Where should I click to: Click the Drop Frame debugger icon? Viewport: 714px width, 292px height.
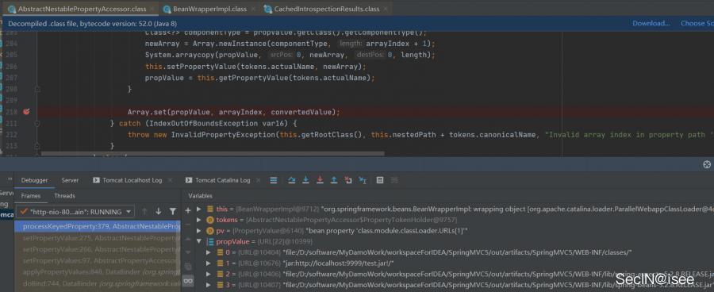click(348, 180)
